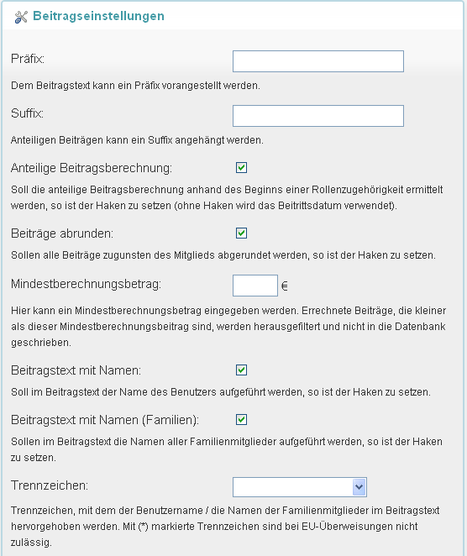This screenshot has width=467, height=556.
Task: Click the tools icon beside Beitragseinstellungen
Action: tap(21, 17)
